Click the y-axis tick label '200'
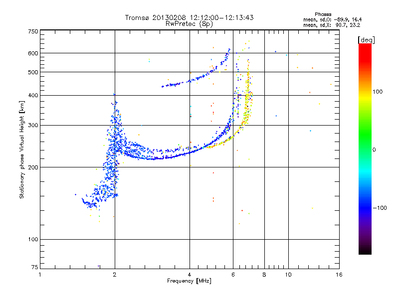 click(x=33, y=167)
